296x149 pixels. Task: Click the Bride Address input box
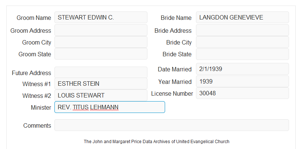(242, 30)
